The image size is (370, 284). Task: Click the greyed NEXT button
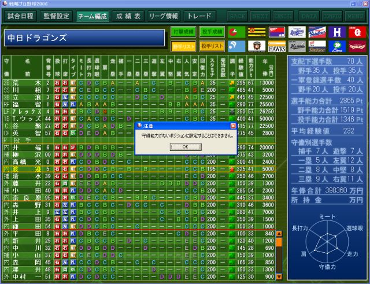[261, 16]
